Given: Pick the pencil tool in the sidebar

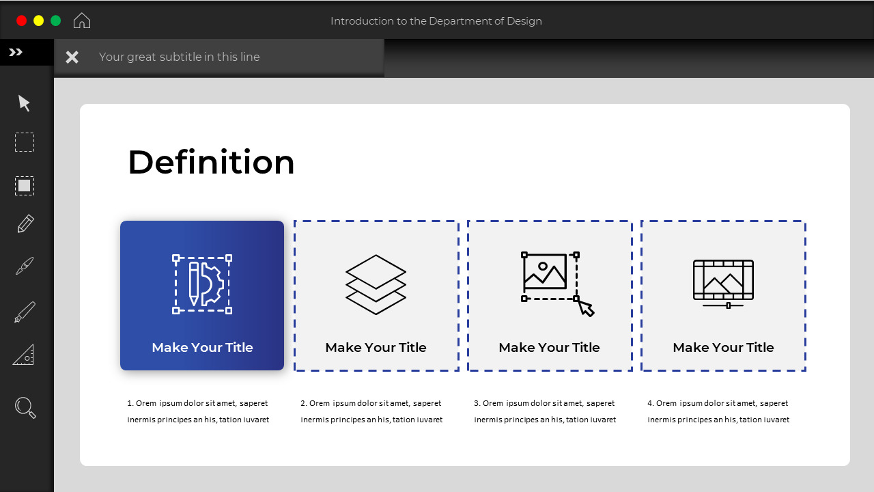Looking at the screenshot, I should (x=24, y=223).
